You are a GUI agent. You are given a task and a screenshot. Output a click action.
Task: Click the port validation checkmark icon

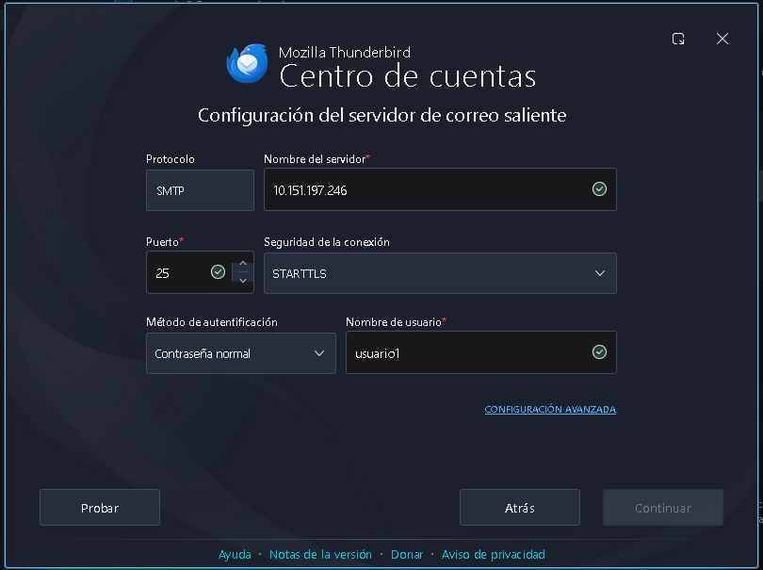[x=218, y=271]
